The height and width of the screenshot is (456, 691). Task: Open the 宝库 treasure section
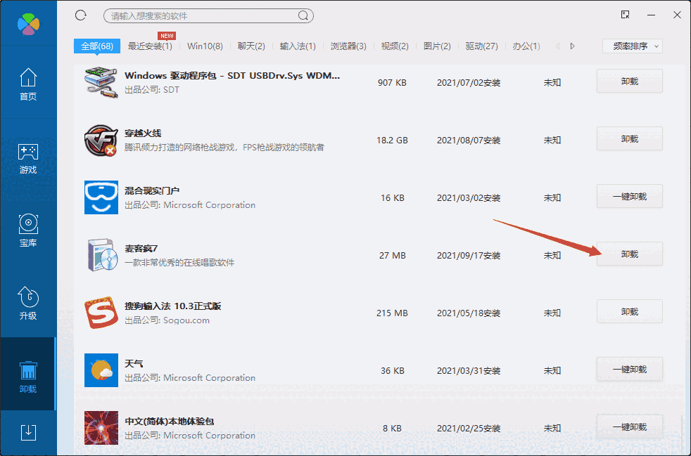pyautogui.click(x=28, y=228)
